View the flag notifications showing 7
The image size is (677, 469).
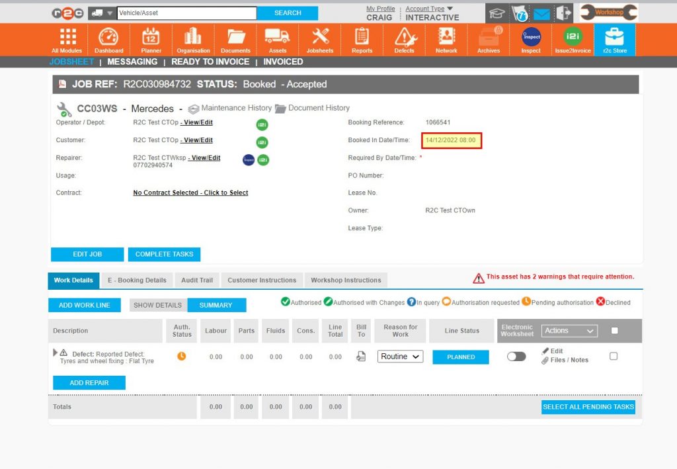coord(520,12)
